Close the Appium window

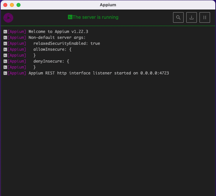[x=5, y=5]
